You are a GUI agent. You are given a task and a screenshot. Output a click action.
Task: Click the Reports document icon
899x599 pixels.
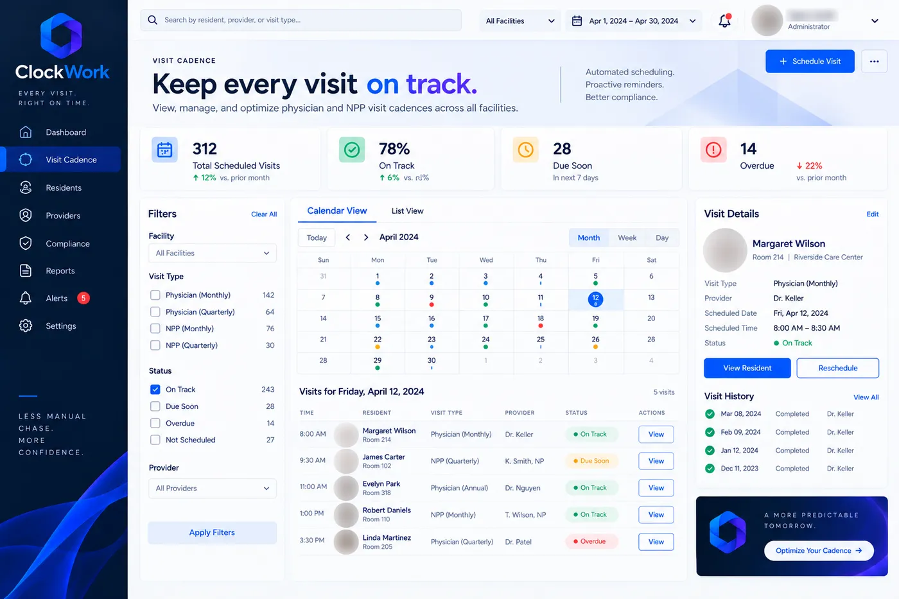pyautogui.click(x=26, y=271)
